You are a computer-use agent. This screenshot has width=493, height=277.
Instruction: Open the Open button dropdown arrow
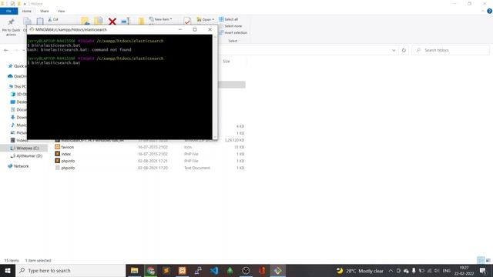[x=213, y=19]
